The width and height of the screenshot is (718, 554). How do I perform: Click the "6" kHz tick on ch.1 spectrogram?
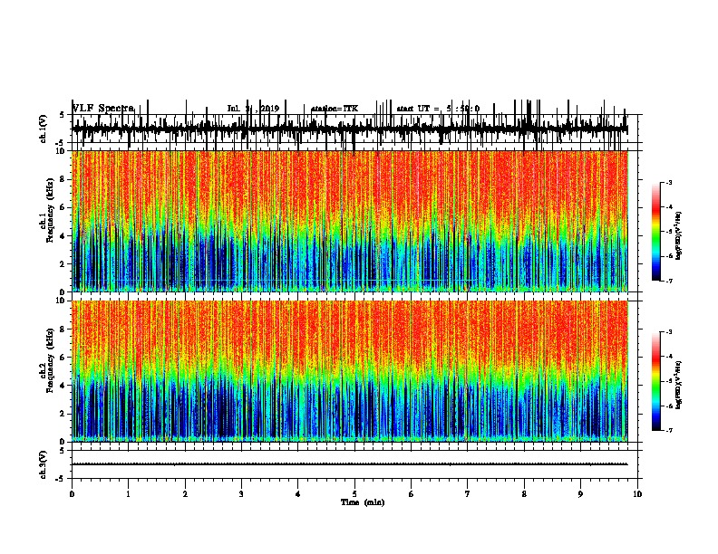click(63, 207)
